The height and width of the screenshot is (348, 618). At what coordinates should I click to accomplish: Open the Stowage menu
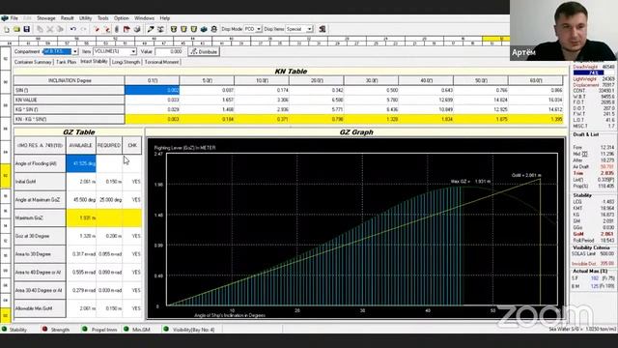point(46,18)
